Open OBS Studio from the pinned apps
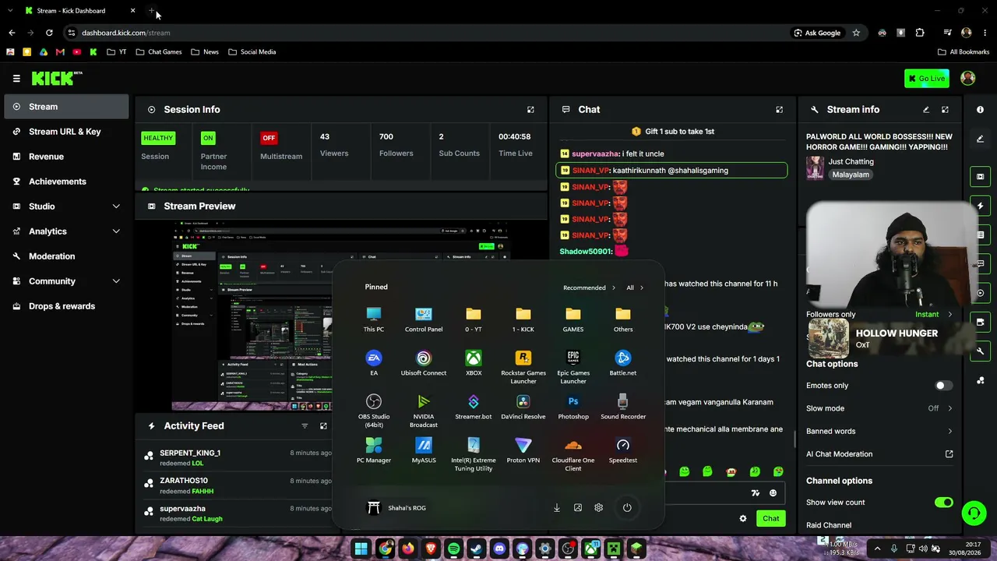The height and width of the screenshot is (561, 997). (374, 410)
